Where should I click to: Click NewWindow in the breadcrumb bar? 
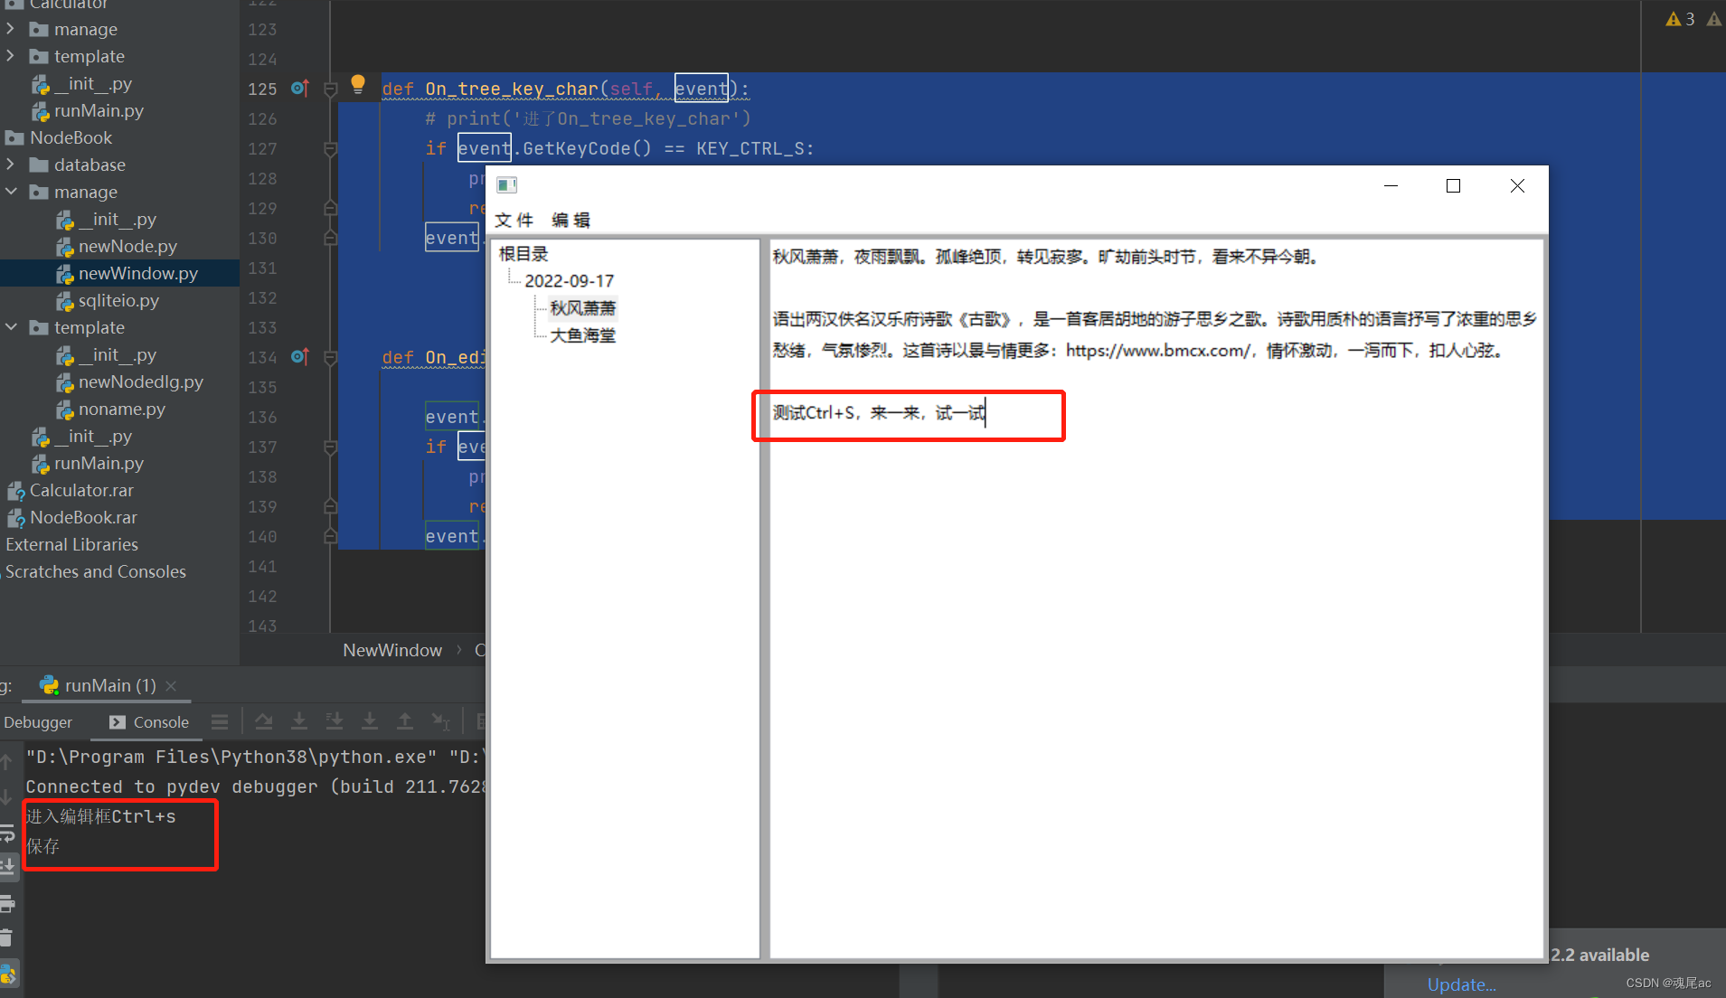coord(392,650)
